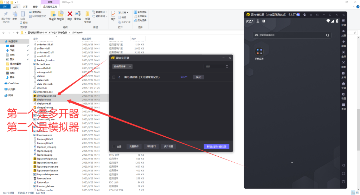This screenshot has width=360, height=195.
Task: Click the 管理 (Manage) contextual tab
Action: tap(50, 2)
